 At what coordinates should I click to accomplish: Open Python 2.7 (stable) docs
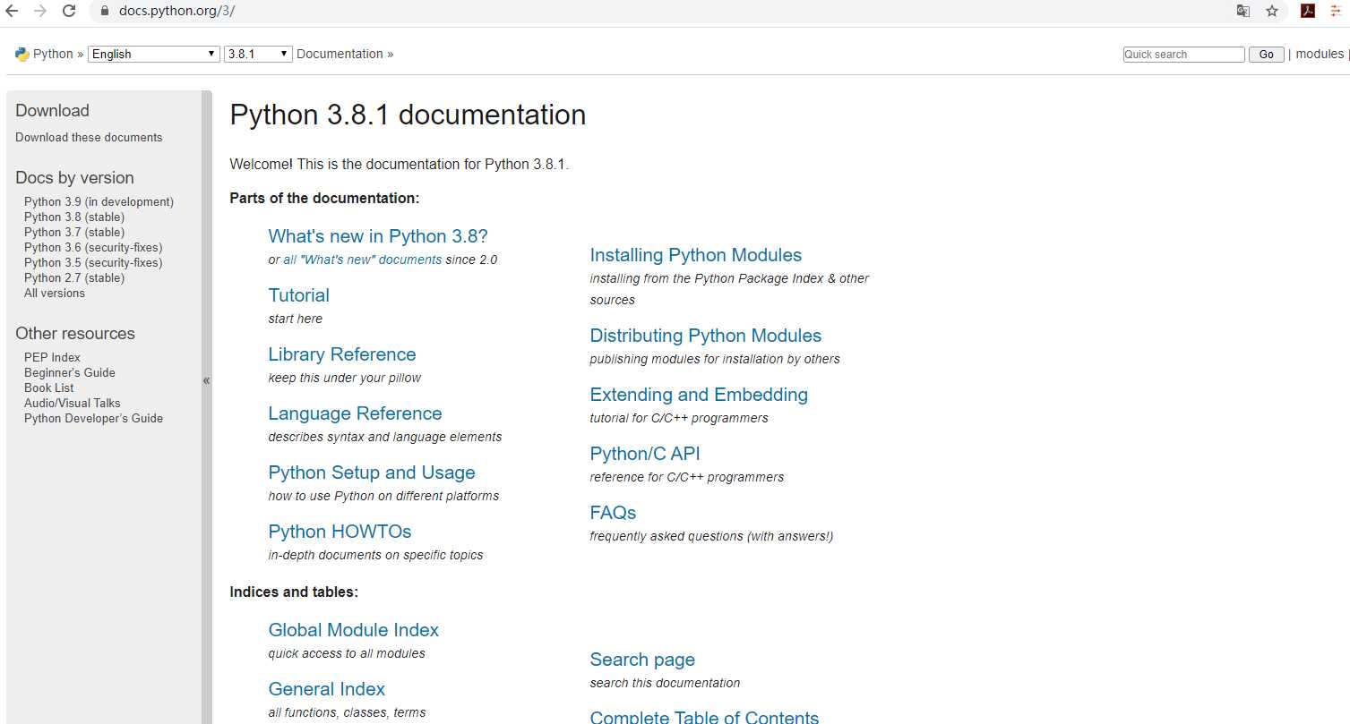[74, 277]
